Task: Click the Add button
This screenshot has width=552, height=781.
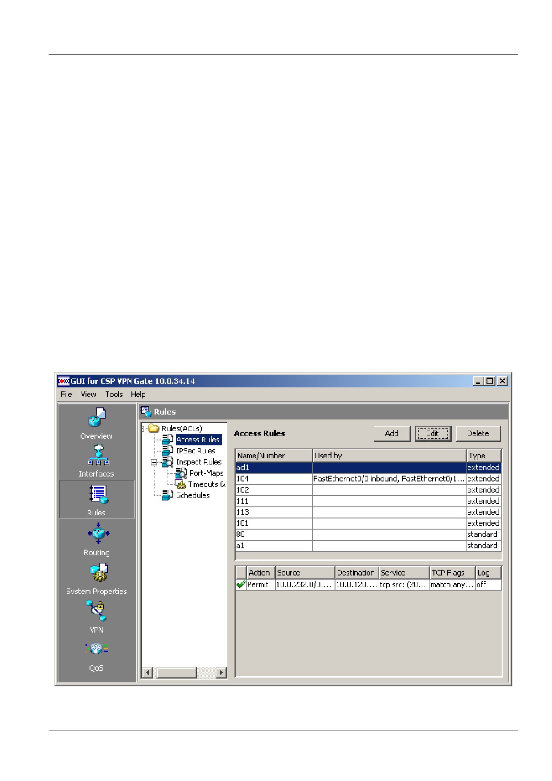Action: point(392,433)
